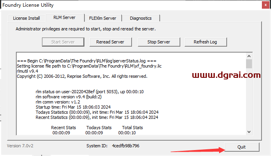Click the Start Server button
This screenshot has width=271, height=156.
point(63,42)
